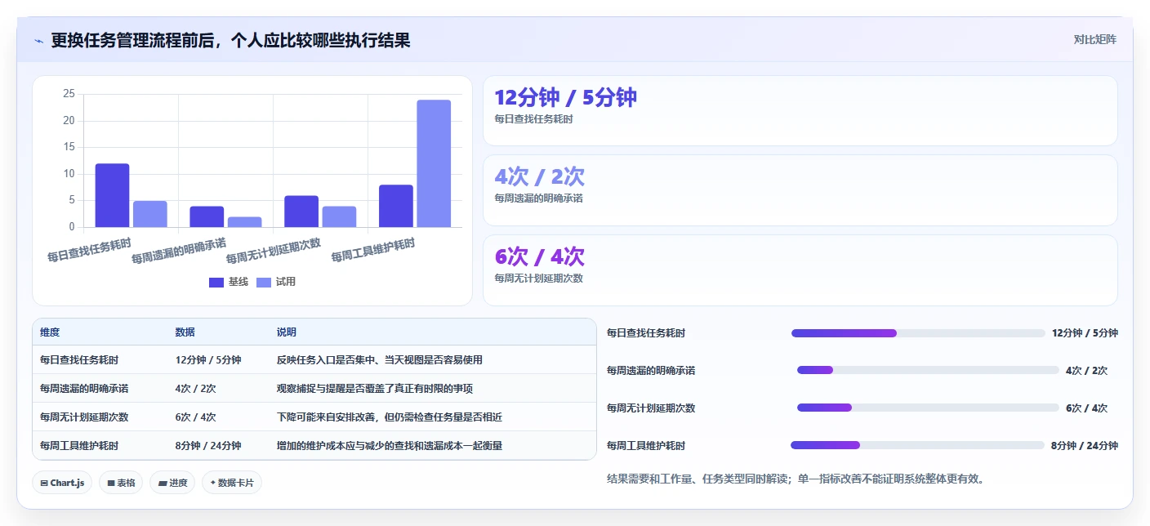The height and width of the screenshot is (526, 1150).
Task: Click the 基线 bar for 每周工具维护耗时
Action: (396, 206)
